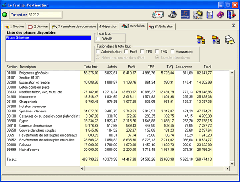Close the La feuille d'estimation window
Screen dimensions: 240x182
[235, 5]
